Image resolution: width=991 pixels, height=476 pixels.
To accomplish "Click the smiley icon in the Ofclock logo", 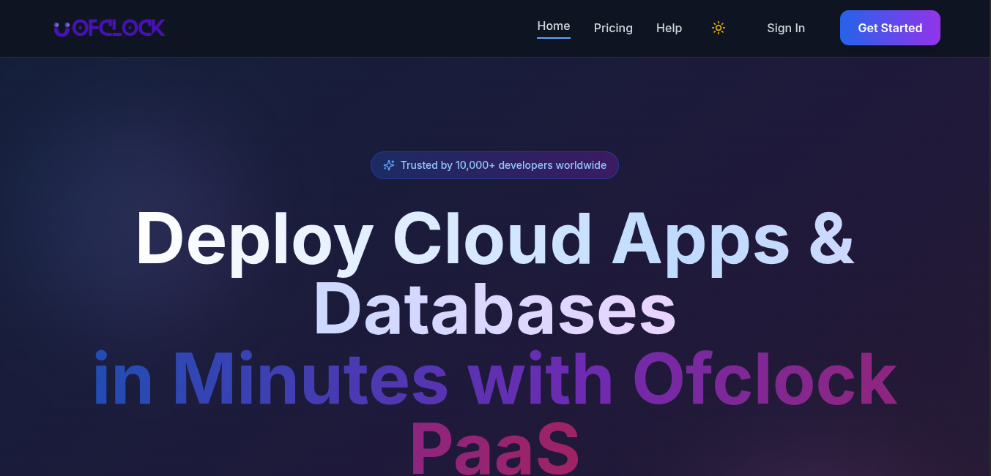I will point(62,28).
